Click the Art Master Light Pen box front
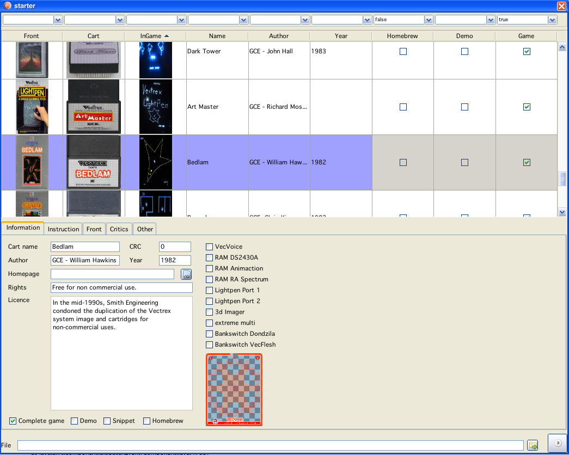 [x=32, y=107]
